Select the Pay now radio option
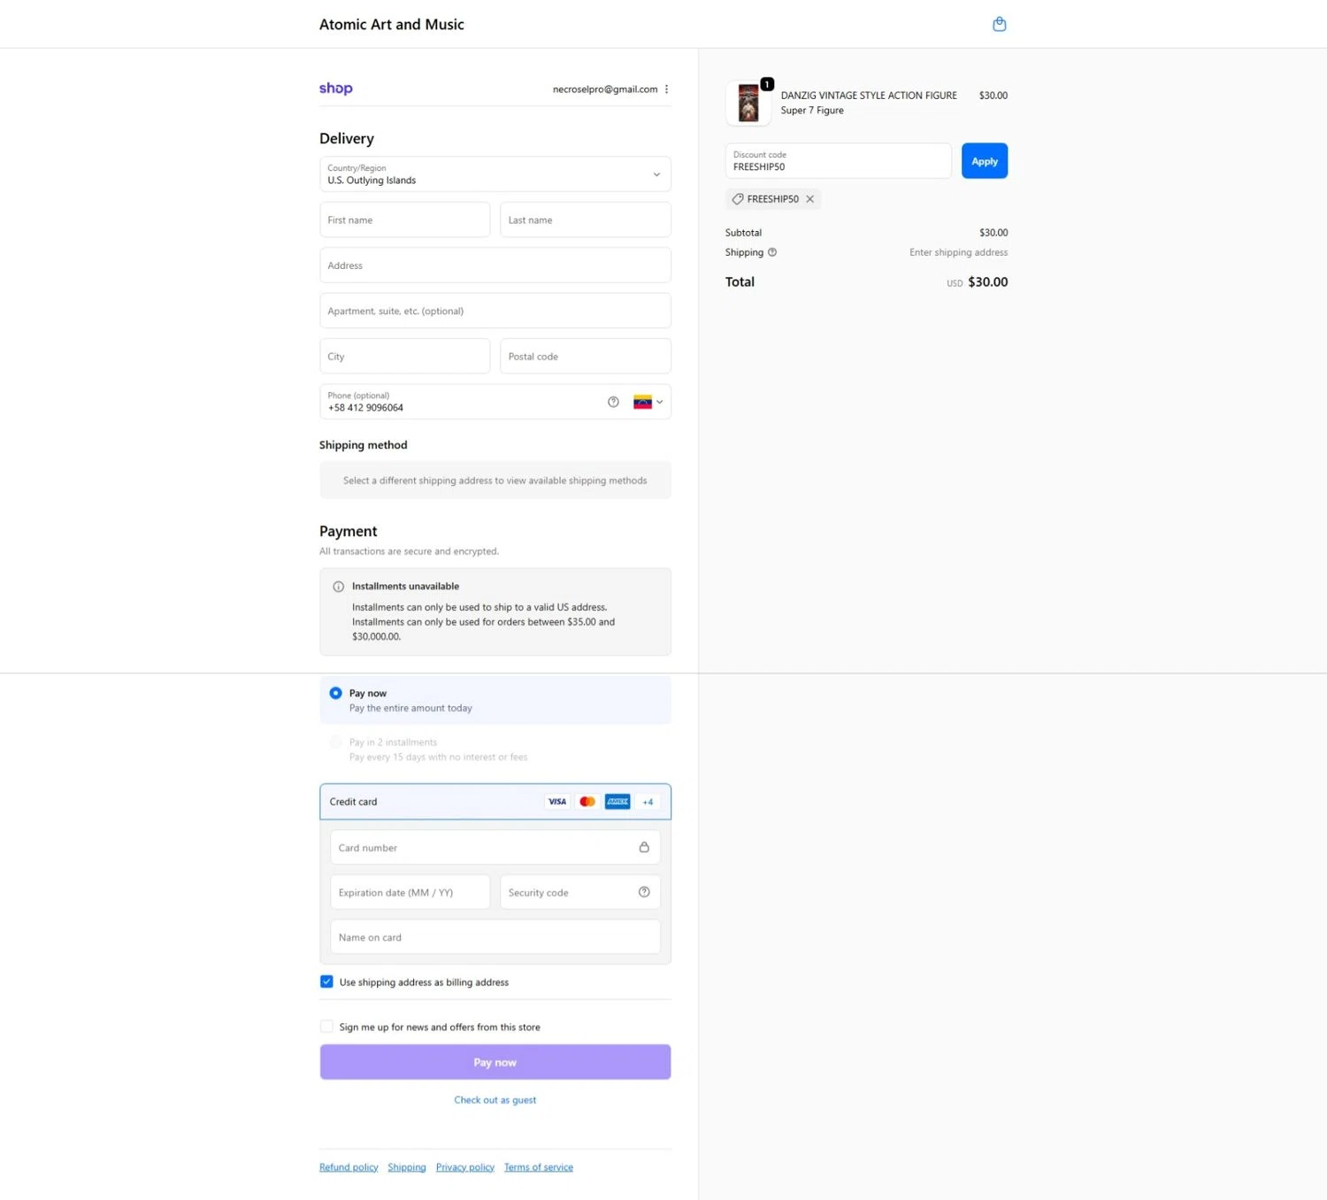 coord(335,693)
